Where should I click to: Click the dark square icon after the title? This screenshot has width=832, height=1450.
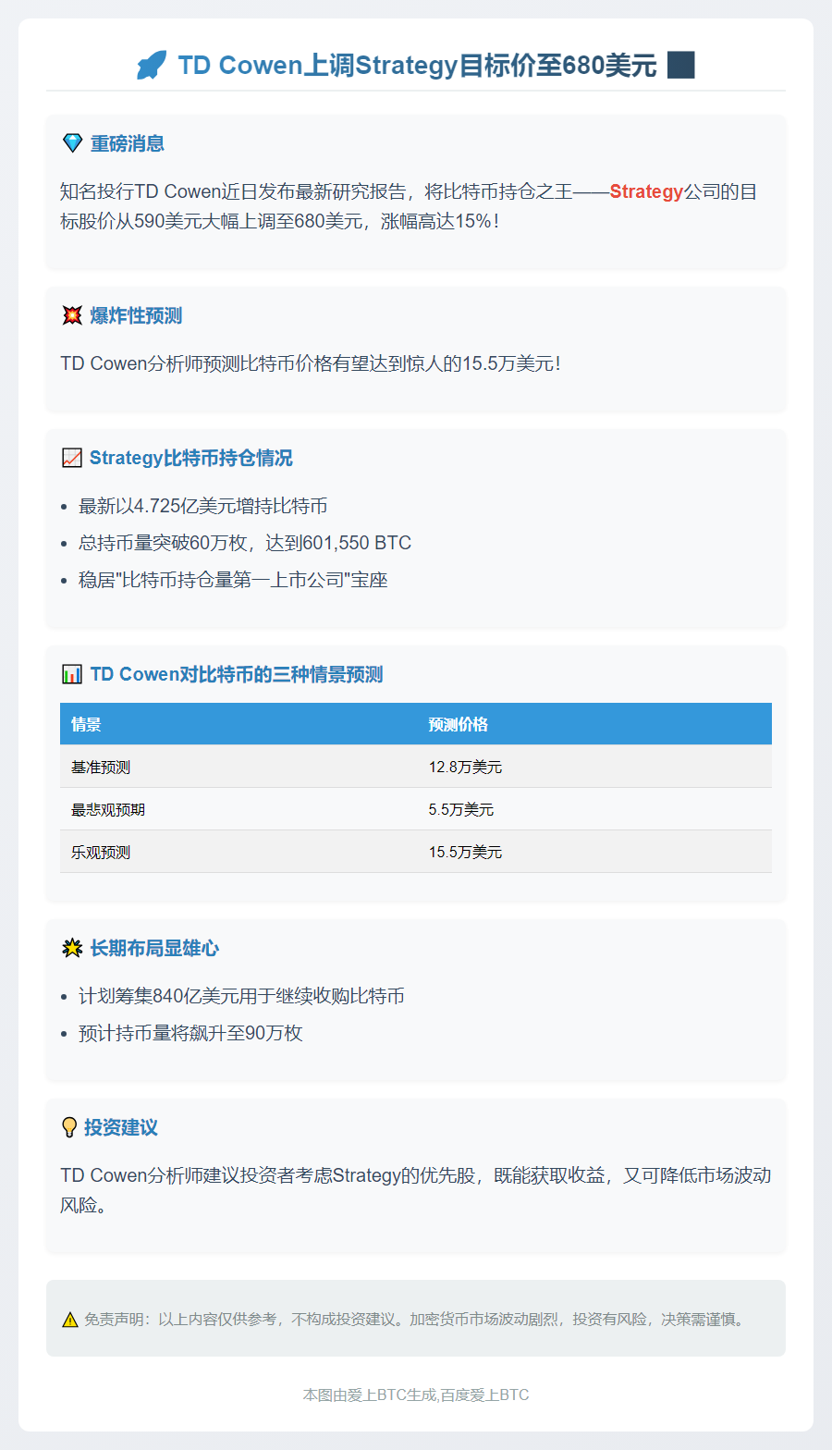coord(680,65)
